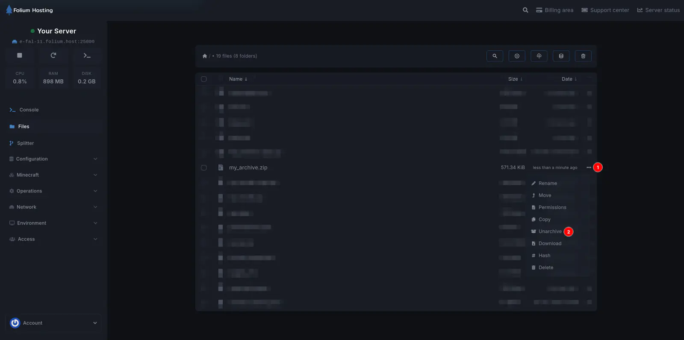The height and width of the screenshot is (340, 684).
Task: Click the upload cloud icon button
Action: click(539, 56)
